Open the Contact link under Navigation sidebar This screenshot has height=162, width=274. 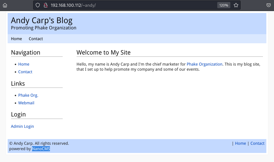pos(25,72)
